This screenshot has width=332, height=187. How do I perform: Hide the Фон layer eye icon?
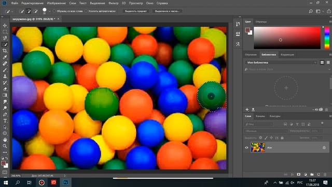[246, 148]
